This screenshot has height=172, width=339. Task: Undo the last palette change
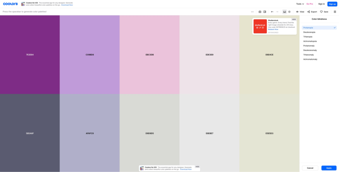point(272,12)
